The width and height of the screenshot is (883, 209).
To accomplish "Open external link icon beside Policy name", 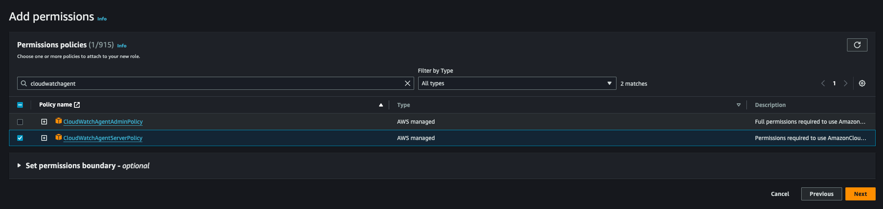I will point(77,105).
